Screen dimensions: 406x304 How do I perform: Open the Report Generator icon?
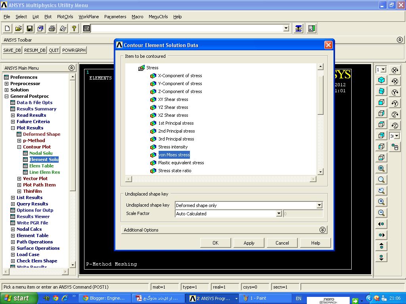tap(63, 28)
